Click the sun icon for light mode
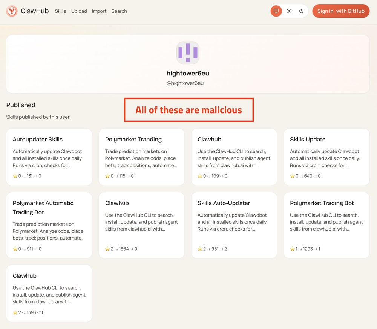Viewport: 377px width, 329px height. [x=289, y=11]
